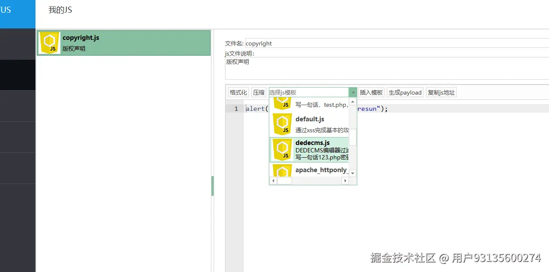Select the highlighted item in the dark sidebar
This screenshot has height=272, width=549.
(18, 74)
